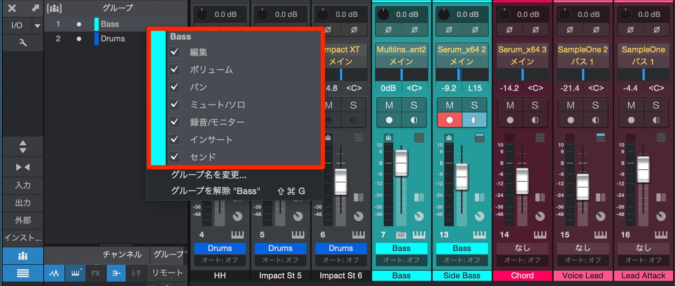Screen dimensions: 675x286
Task: Click the folder icon on channel 7
Action: coord(401,235)
